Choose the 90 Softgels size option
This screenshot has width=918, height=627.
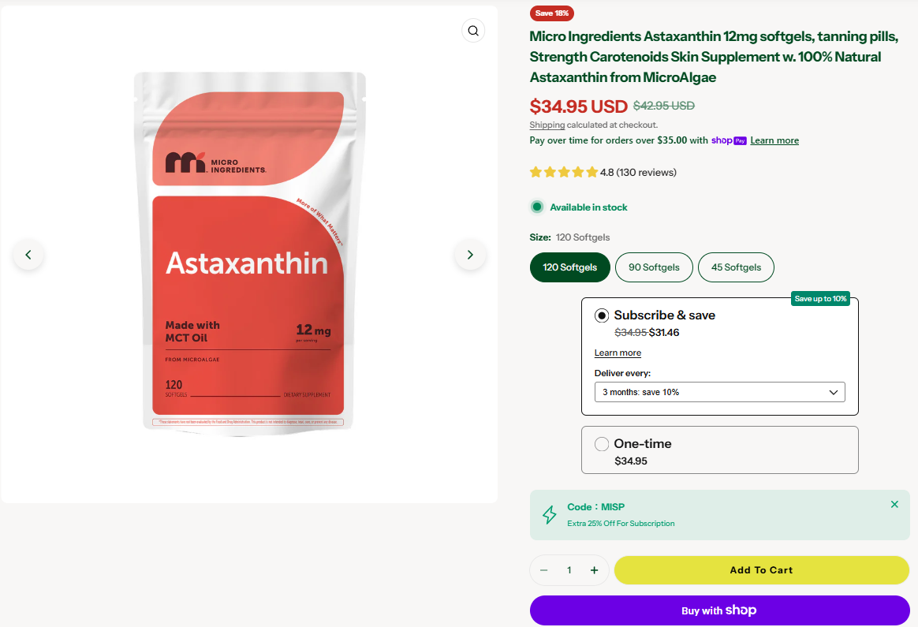click(654, 267)
